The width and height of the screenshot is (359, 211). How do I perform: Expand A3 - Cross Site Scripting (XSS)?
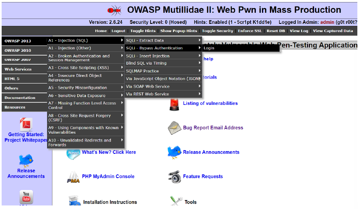pos(86,68)
